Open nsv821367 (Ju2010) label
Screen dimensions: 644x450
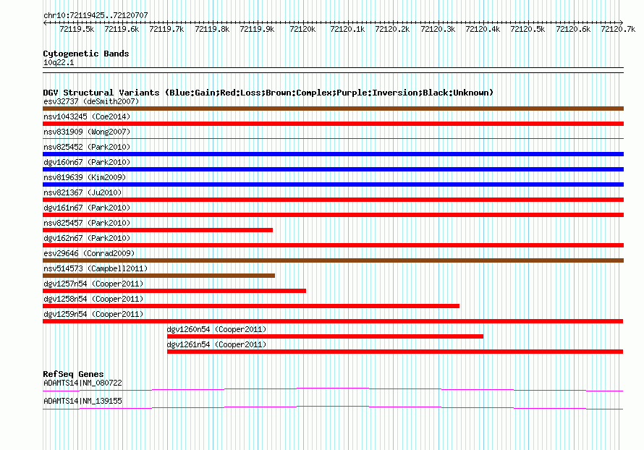[82, 192]
